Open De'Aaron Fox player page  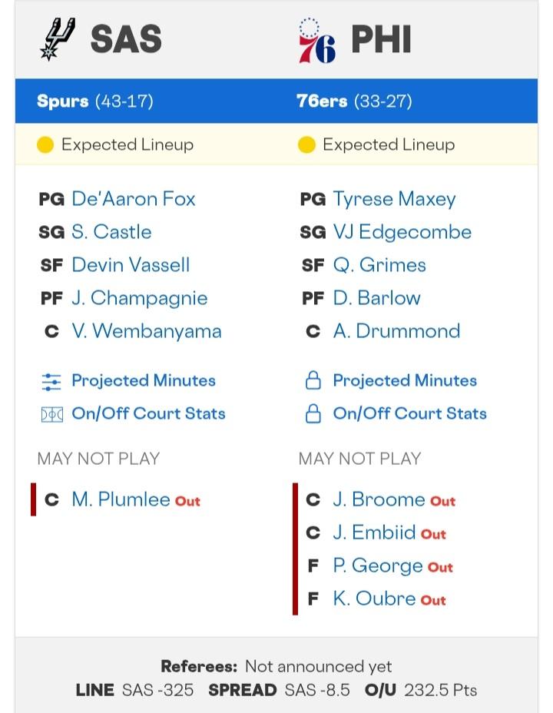tap(134, 199)
